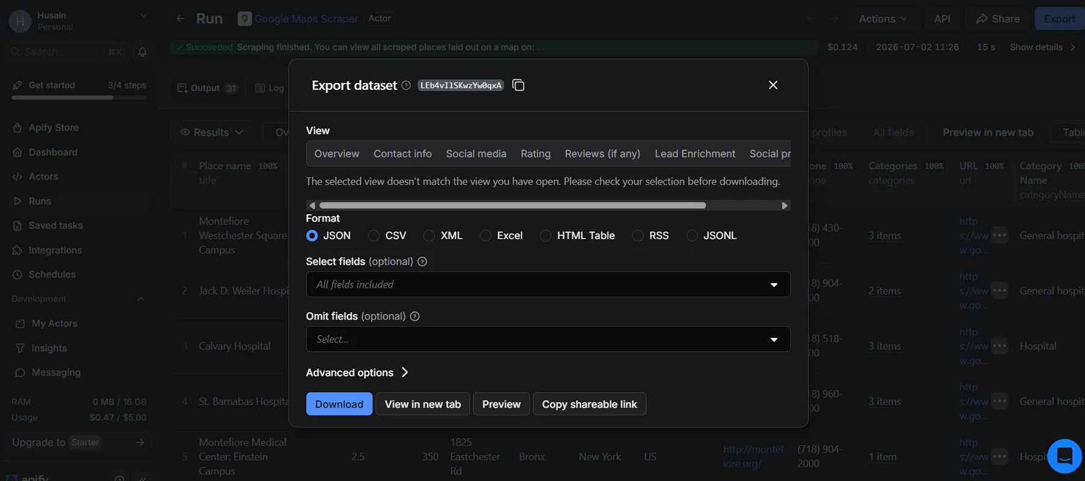1085x481 pixels.
Task: Click Copy shareable link button
Action: (x=590, y=404)
